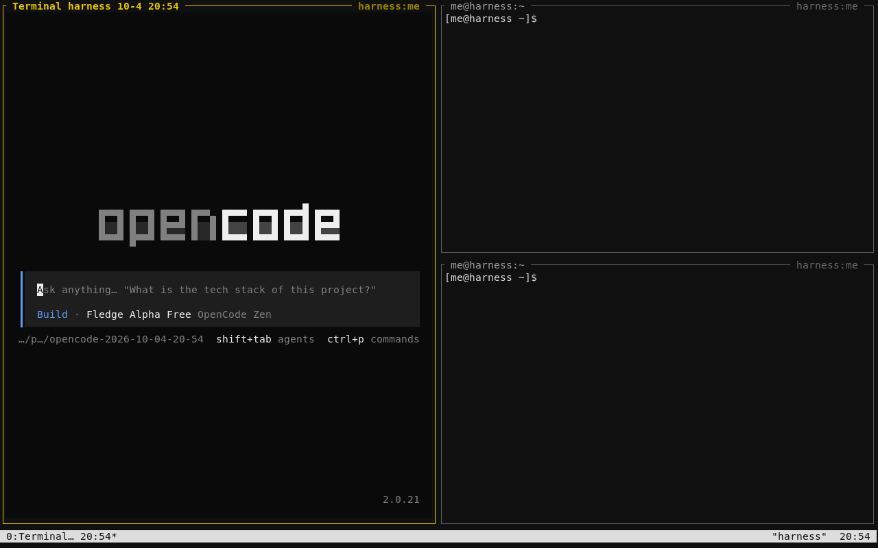Select the Build agent label
Screen dimensions: 878x548
tap(52, 314)
